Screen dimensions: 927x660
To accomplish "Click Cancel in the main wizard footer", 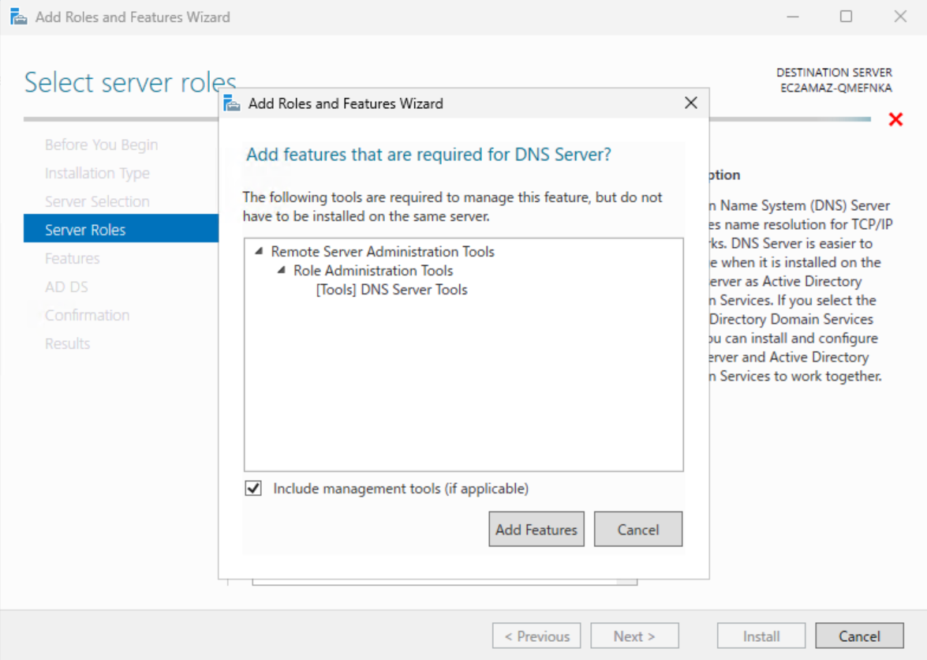I will 859,636.
